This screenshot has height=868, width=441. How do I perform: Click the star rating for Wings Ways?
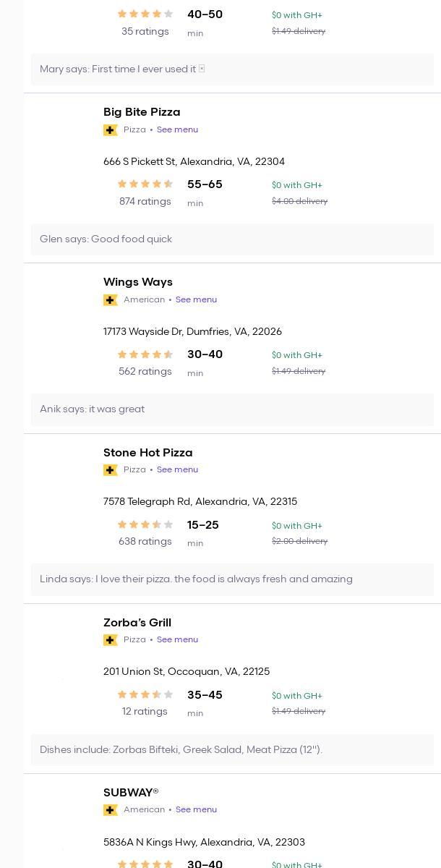click(x=145, y=354)
